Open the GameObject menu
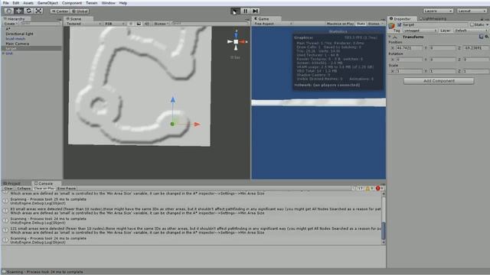 [47, 3]
